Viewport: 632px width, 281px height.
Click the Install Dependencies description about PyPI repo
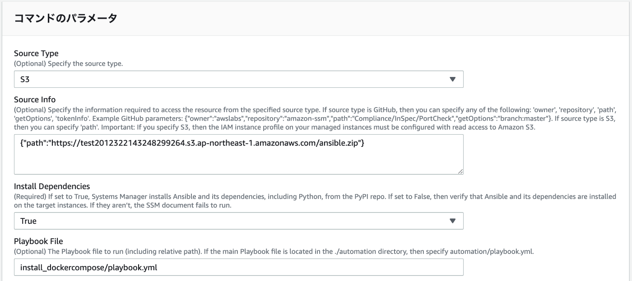click(315, 201)
